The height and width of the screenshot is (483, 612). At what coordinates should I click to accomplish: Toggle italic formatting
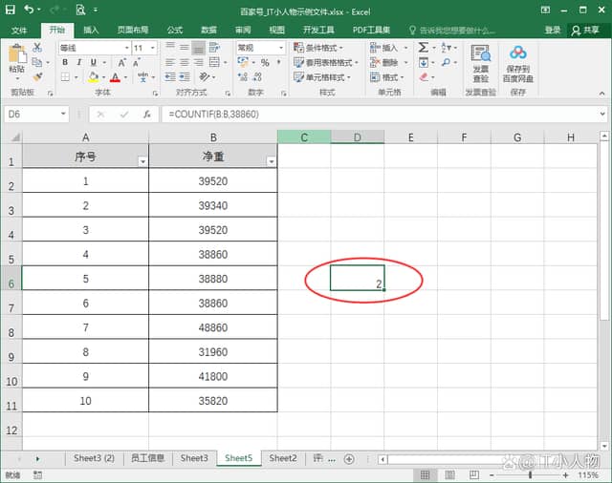[x=79, y=63]
